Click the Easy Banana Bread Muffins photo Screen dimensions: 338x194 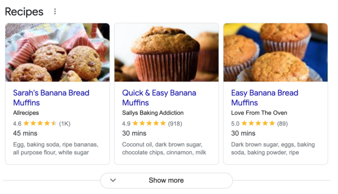(x=276, y=52)
